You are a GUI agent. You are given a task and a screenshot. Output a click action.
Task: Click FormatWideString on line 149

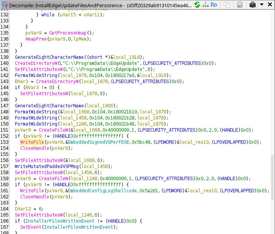(x=36, y=118)
